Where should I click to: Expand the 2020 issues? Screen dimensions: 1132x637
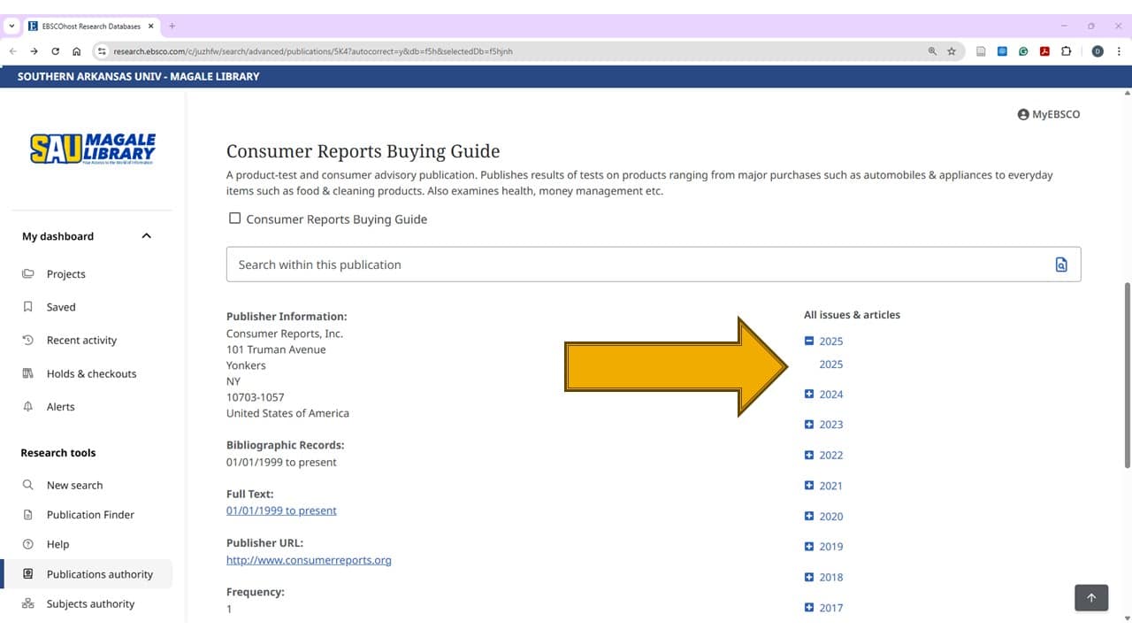click(808, 516)
